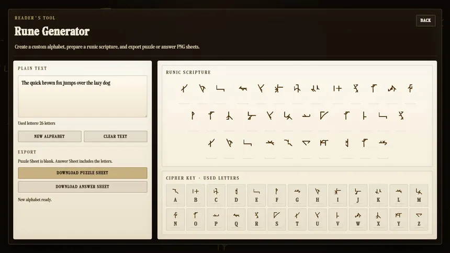Select the cipher key tile for A
Image resolution: width=450 pixels, height=253 pixels.
coord(175,195)
